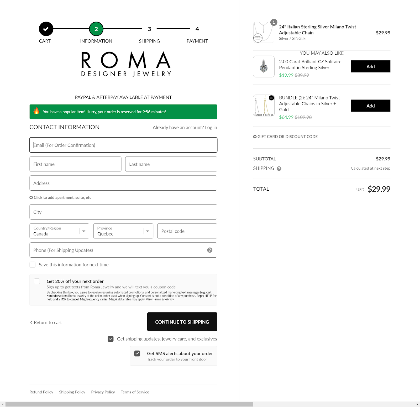The width and height of the screenshot is (420, 407).
Task: Click plus icon to add apartment or suite
Action: 31,197
